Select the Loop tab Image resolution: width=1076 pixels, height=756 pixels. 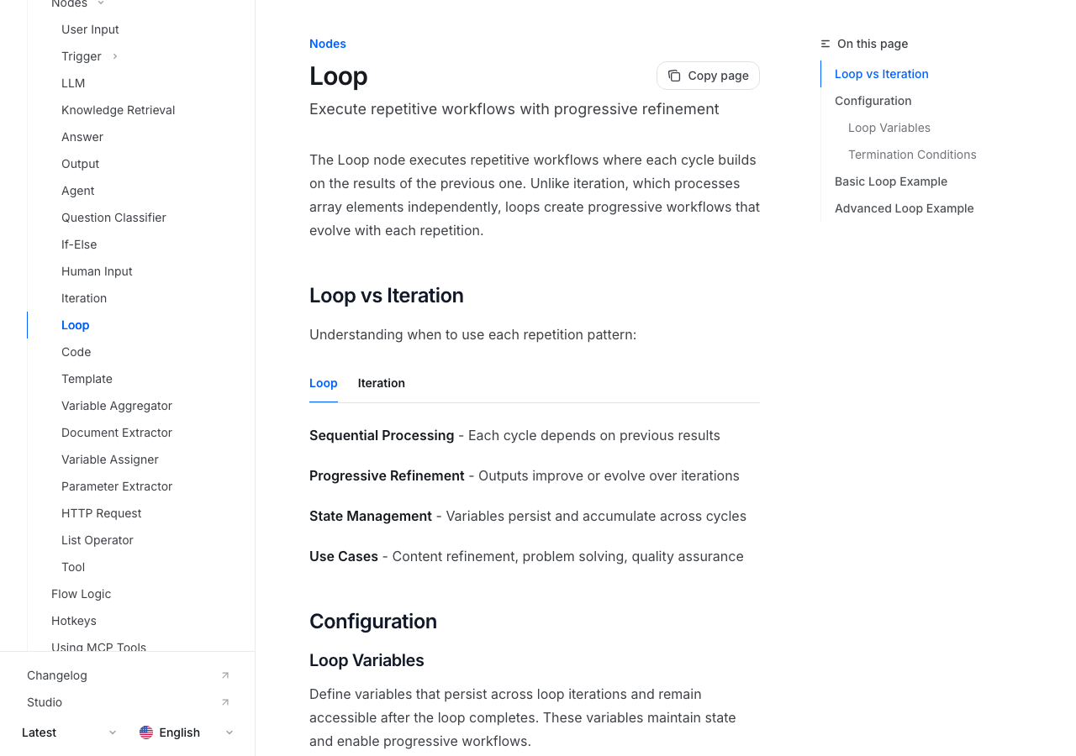point(324,383)
